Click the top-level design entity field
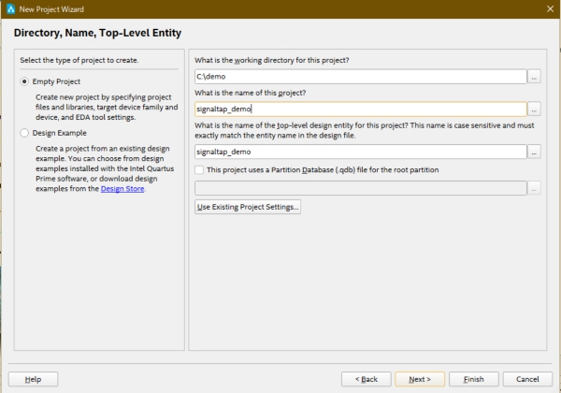This screenshot has height=393, width=561. click(x=359, y=151)
